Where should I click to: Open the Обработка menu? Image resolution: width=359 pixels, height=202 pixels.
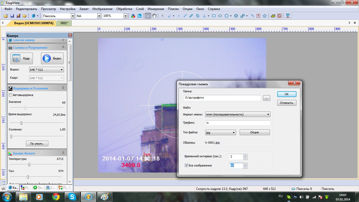(124, 9)
